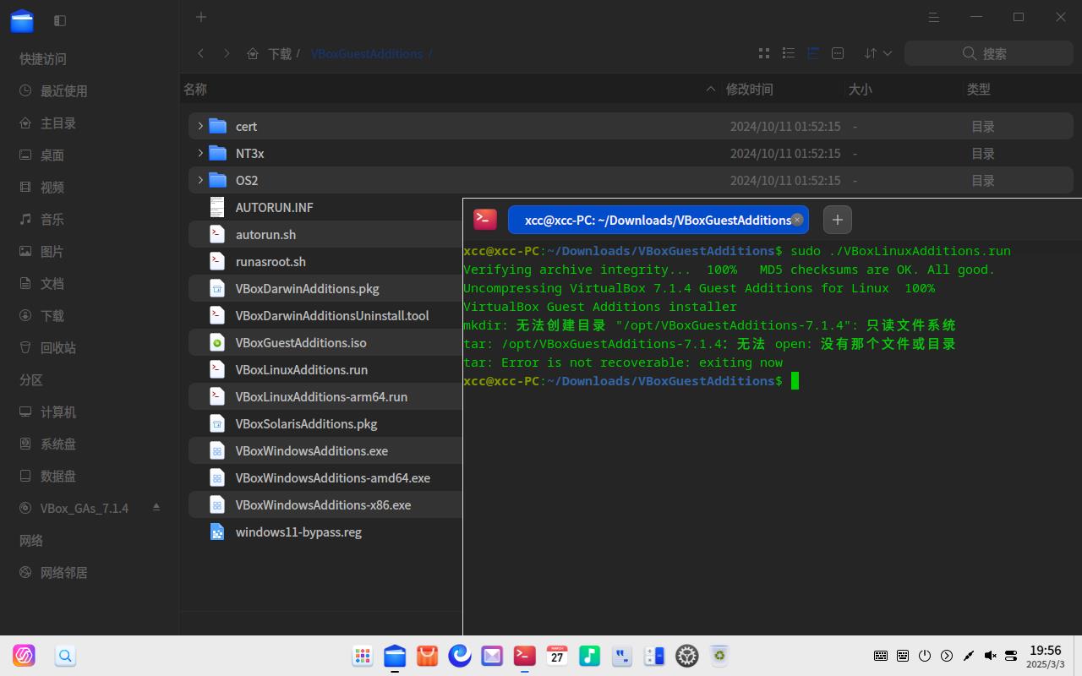
Task: Click the 下载 breadcrumb
Action: [x=280, y=53]
